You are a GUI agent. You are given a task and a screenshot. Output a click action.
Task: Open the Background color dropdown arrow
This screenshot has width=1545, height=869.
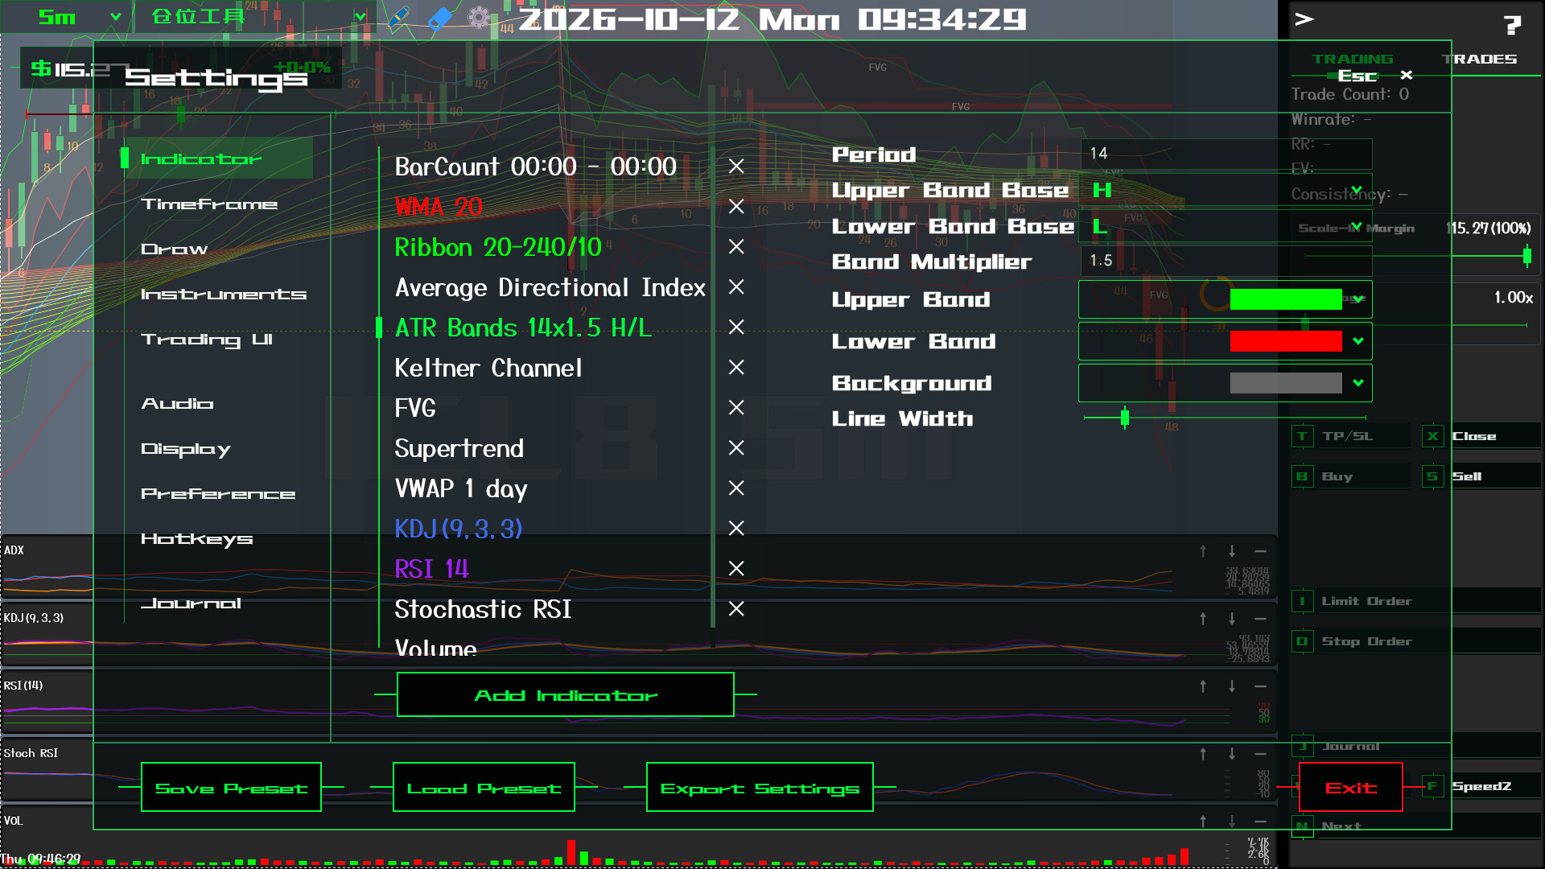1358,383
